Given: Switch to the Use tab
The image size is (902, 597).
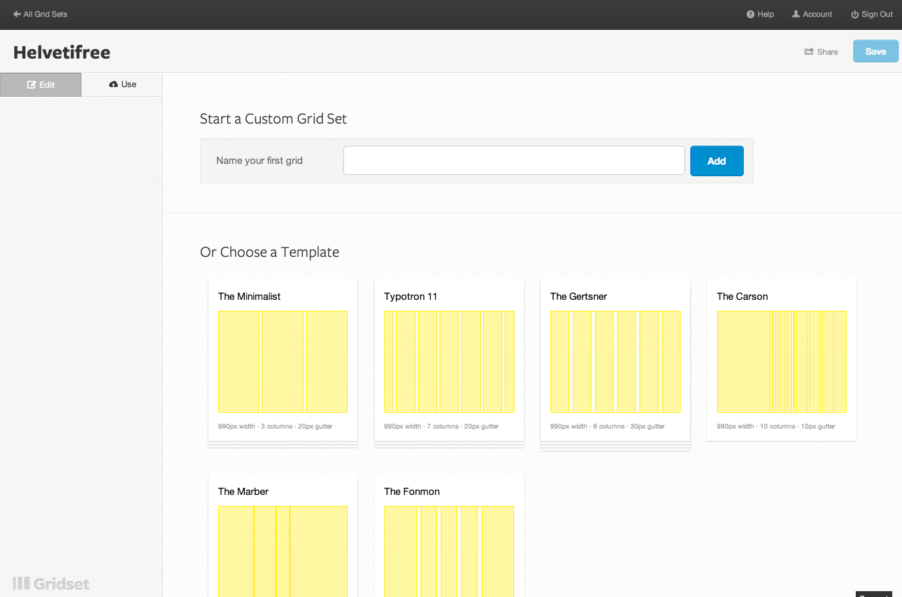Looking at the screenshot, I should 122,85.
